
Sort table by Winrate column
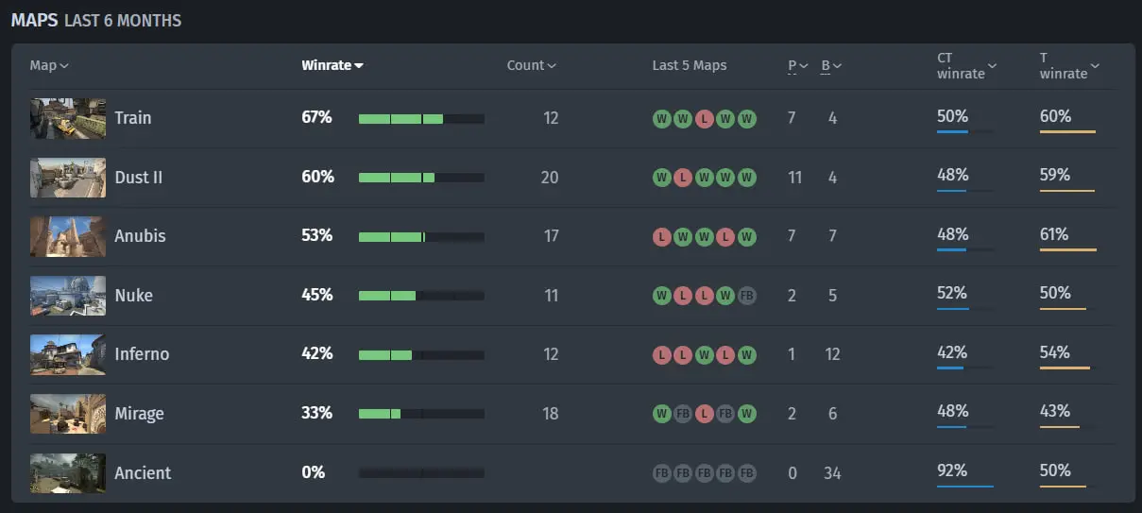point(332,65)
